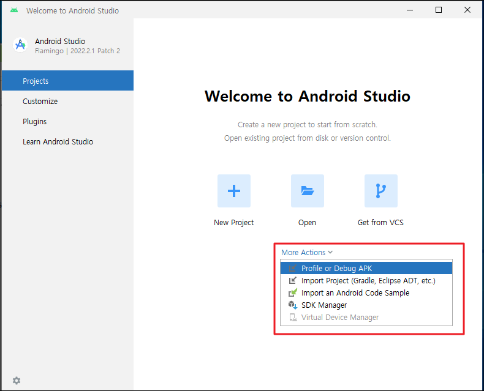Maximize the Welcome to Android Studio window
The width and height of the screenshot is (484, 391).
tap(438, 10)
